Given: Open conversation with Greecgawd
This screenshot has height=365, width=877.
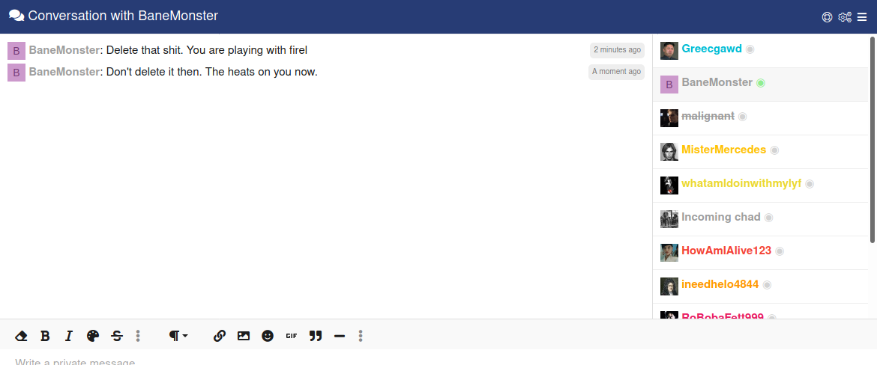Looking at the screenshot, I should coord(761,51).
